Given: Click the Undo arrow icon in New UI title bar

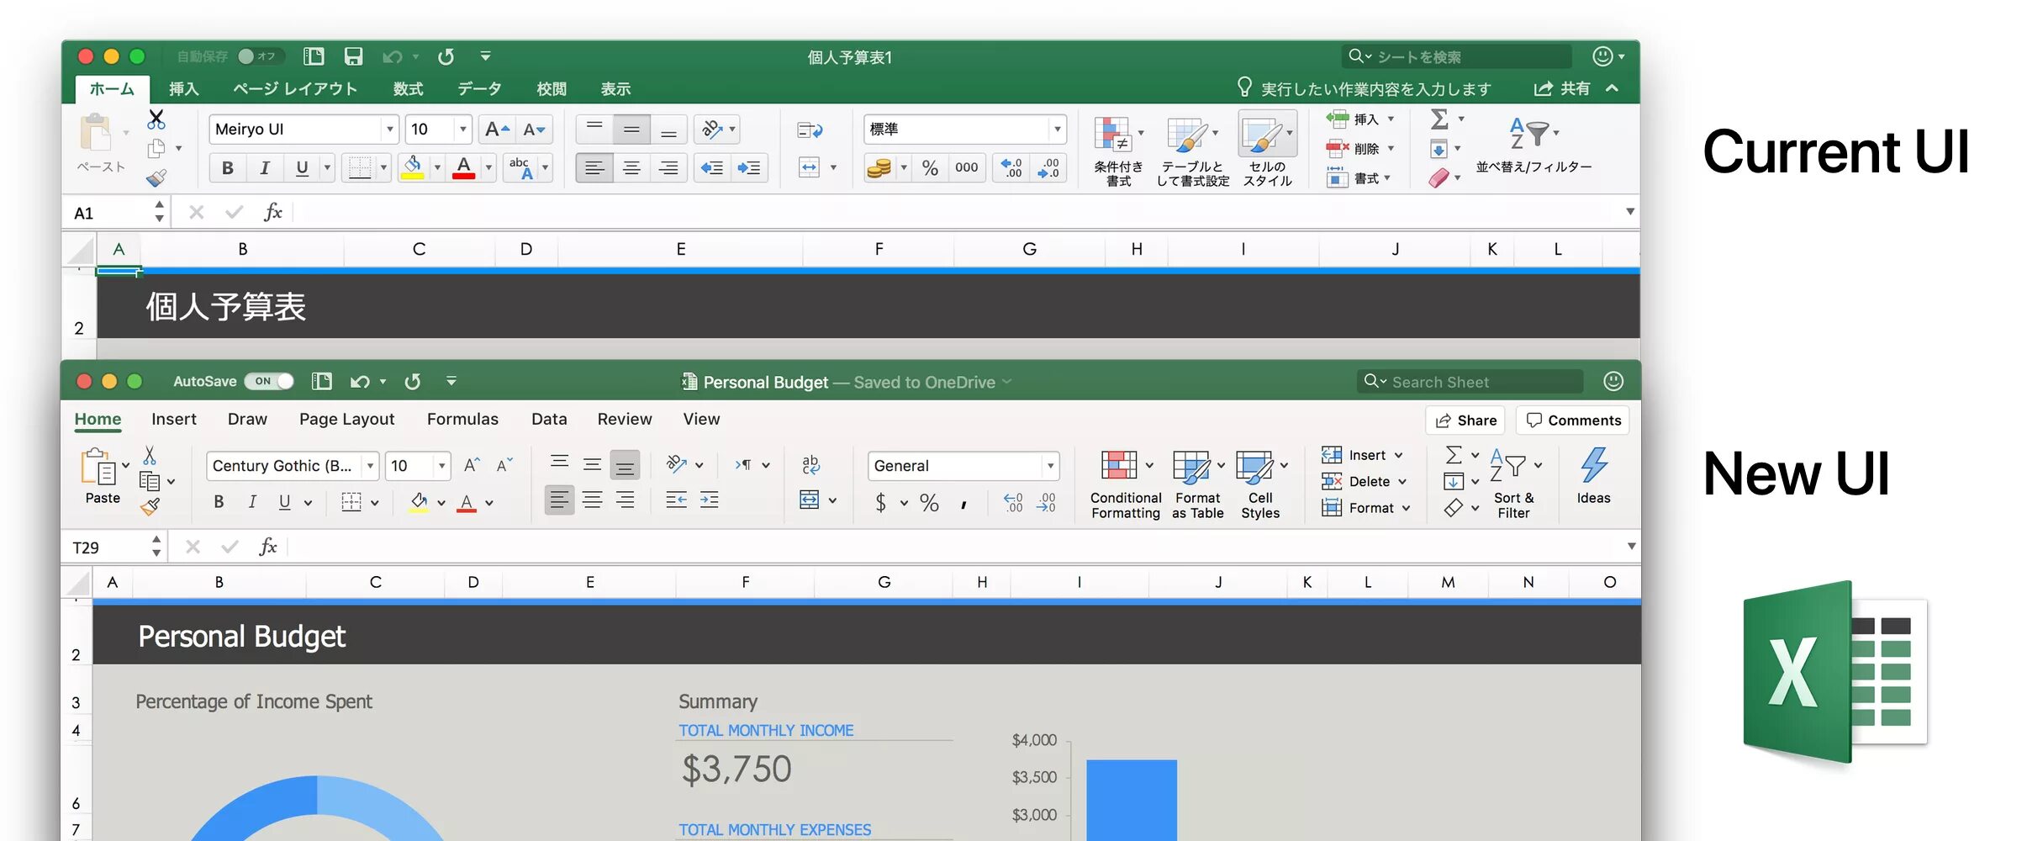Looking at the screenshot, I should (x=360, y=382).
